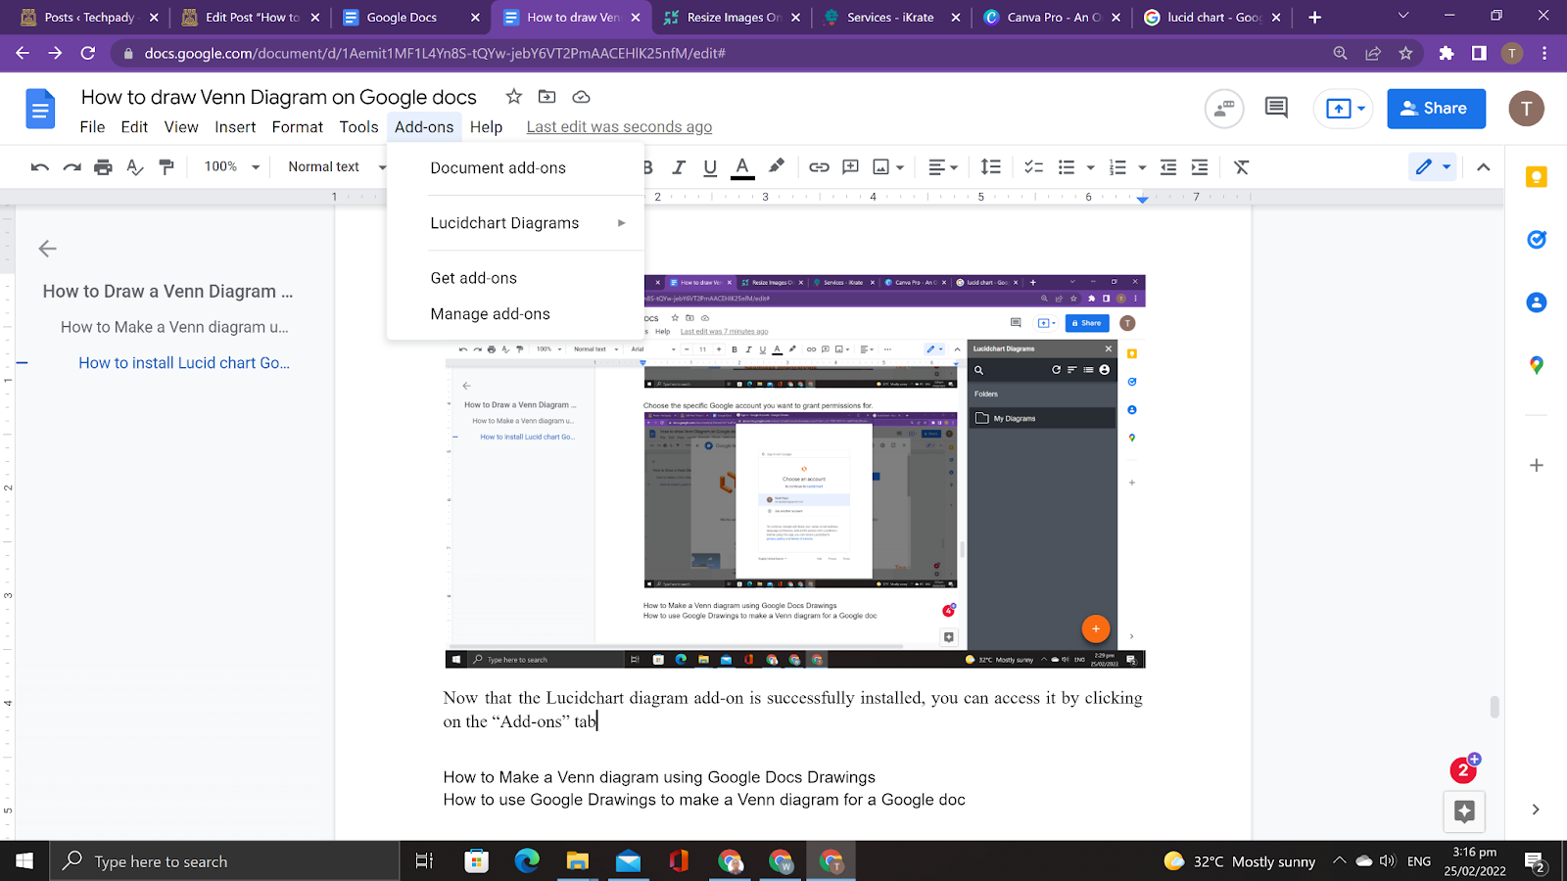Click the document title field
The image size is (1567, 881).
(279, 97)
